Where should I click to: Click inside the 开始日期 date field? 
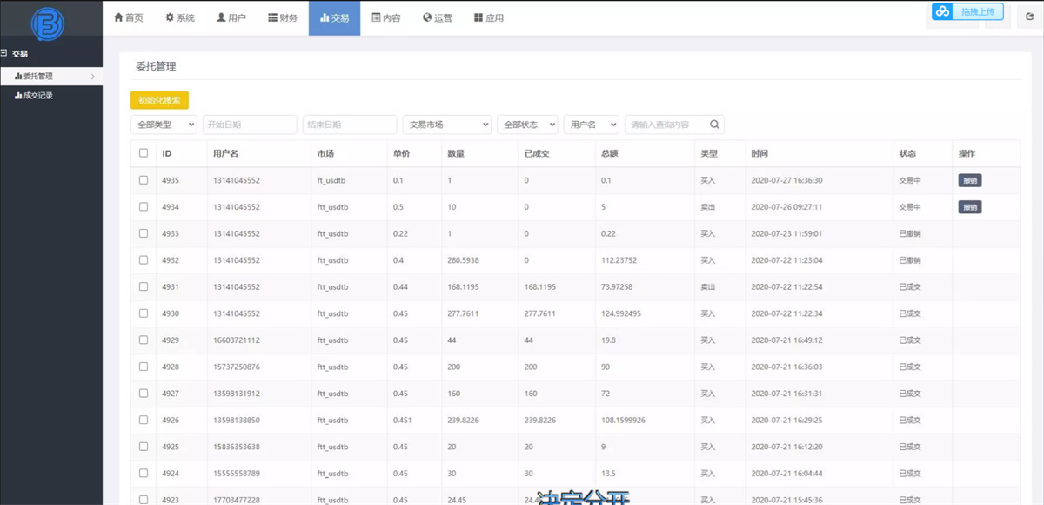click(250, 124)
